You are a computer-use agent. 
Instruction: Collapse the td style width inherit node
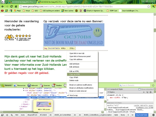click(24, 90)
